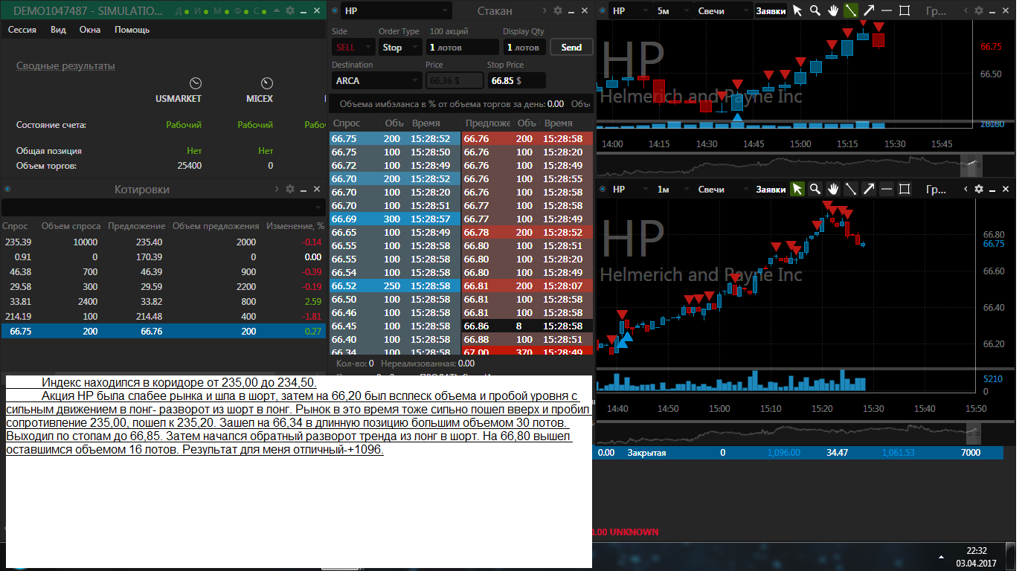Open the Destination dropdown showing ARCA
The width and height of the screenshot is (1028, 571).
click(376, 80)
